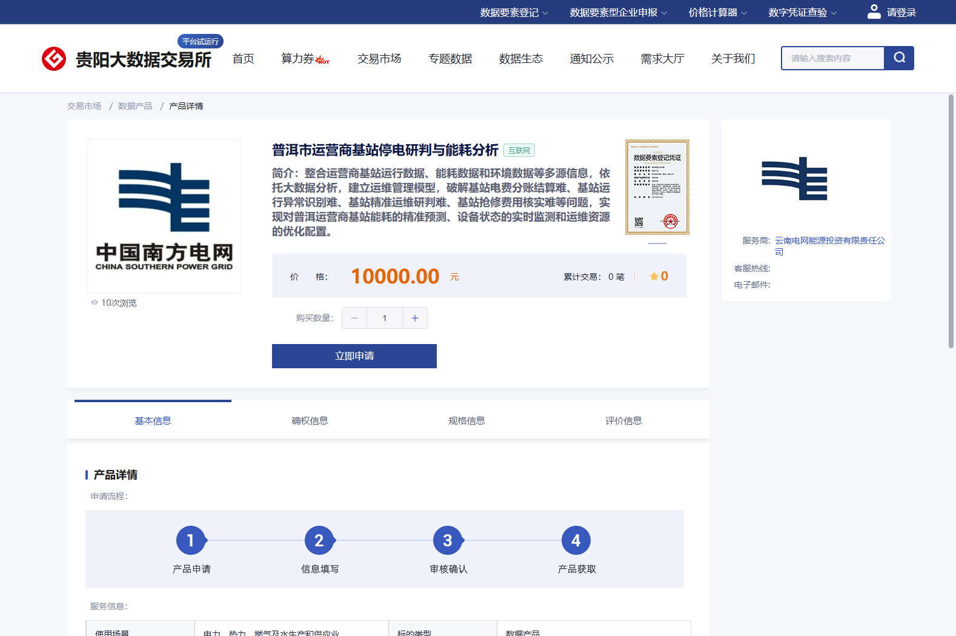Click the price value 10000.00
This screenshot has height=636, width=956.
coord(395,276)
